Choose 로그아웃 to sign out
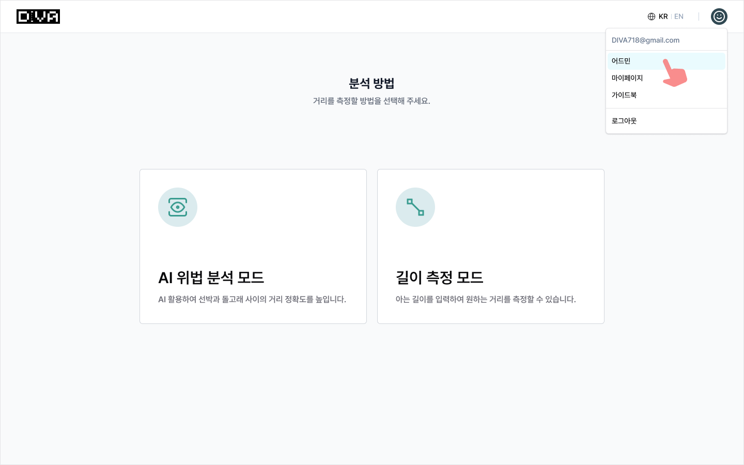Viewport: 744px width, 465px height. tap(624, 121)
